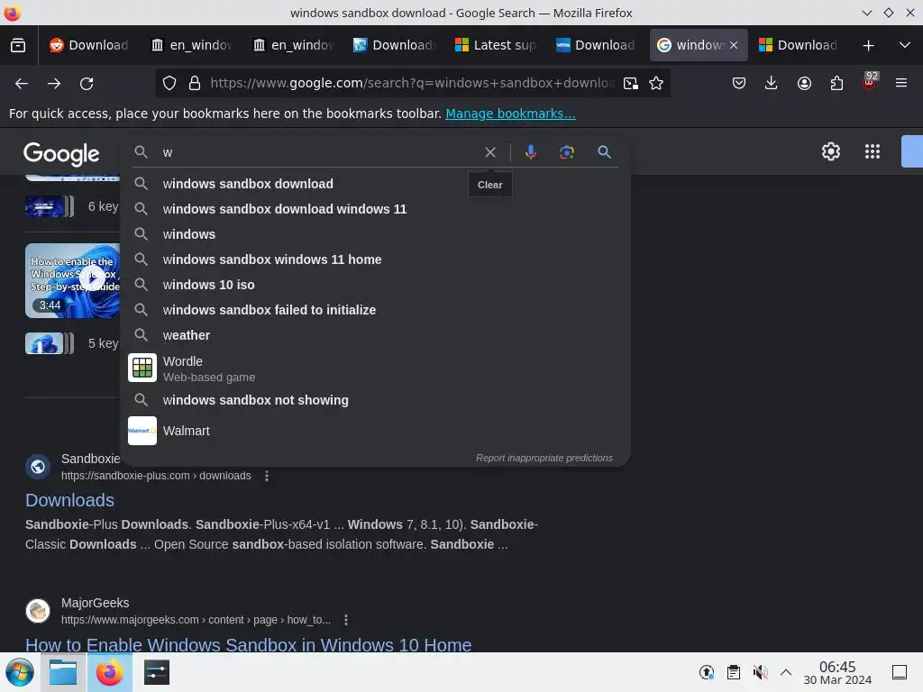
Task: Select suggestion windows sandbox download
Action: [x=375, y=184]
